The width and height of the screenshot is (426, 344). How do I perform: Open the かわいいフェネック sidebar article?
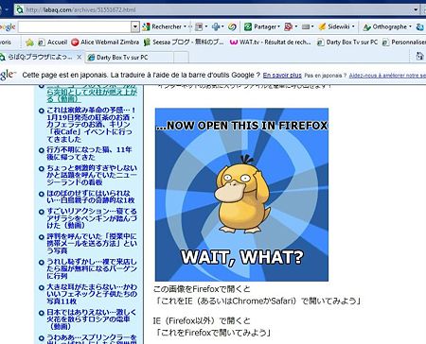pyautogui.click(x=92, y=294)
